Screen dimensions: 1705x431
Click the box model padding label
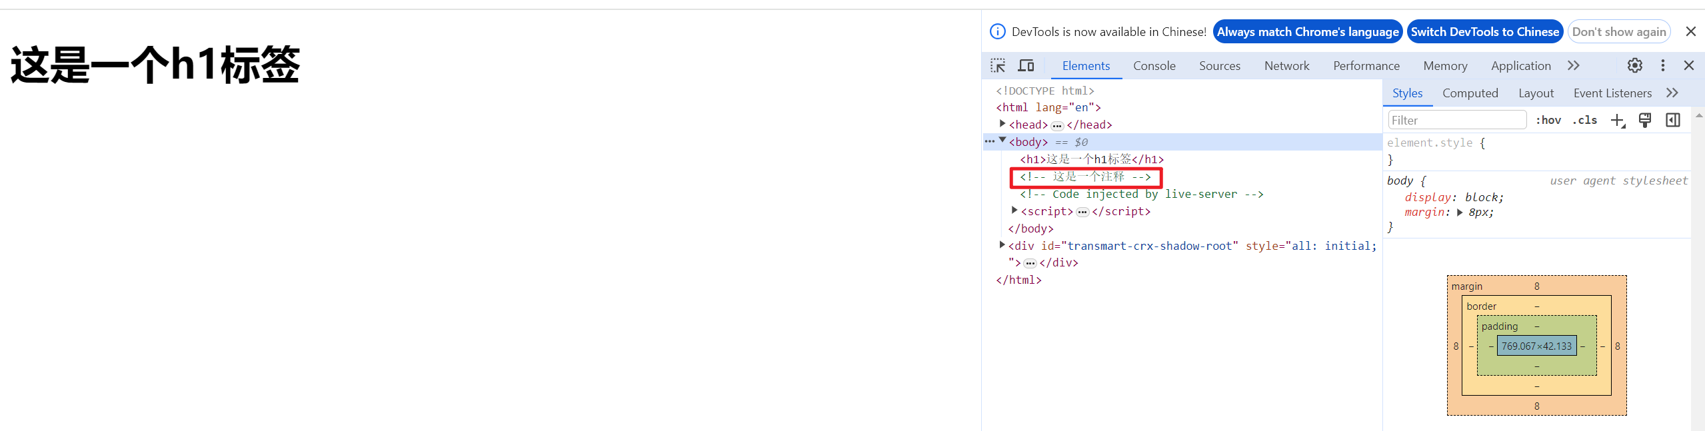pos(1499,326)
